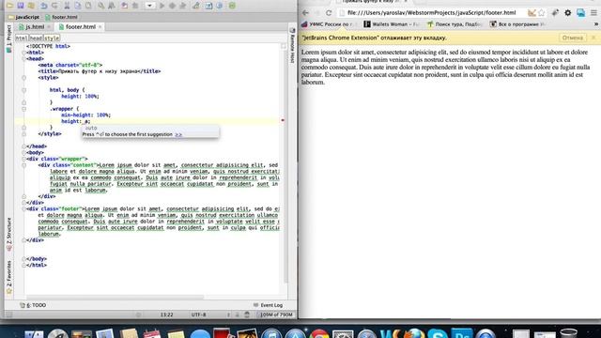Click the Paste clipboard icon
601x338 pixels.
click(x=88, y=6)
